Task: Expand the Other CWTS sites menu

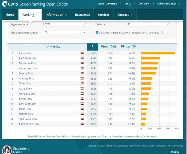Action: pos(169,4)
